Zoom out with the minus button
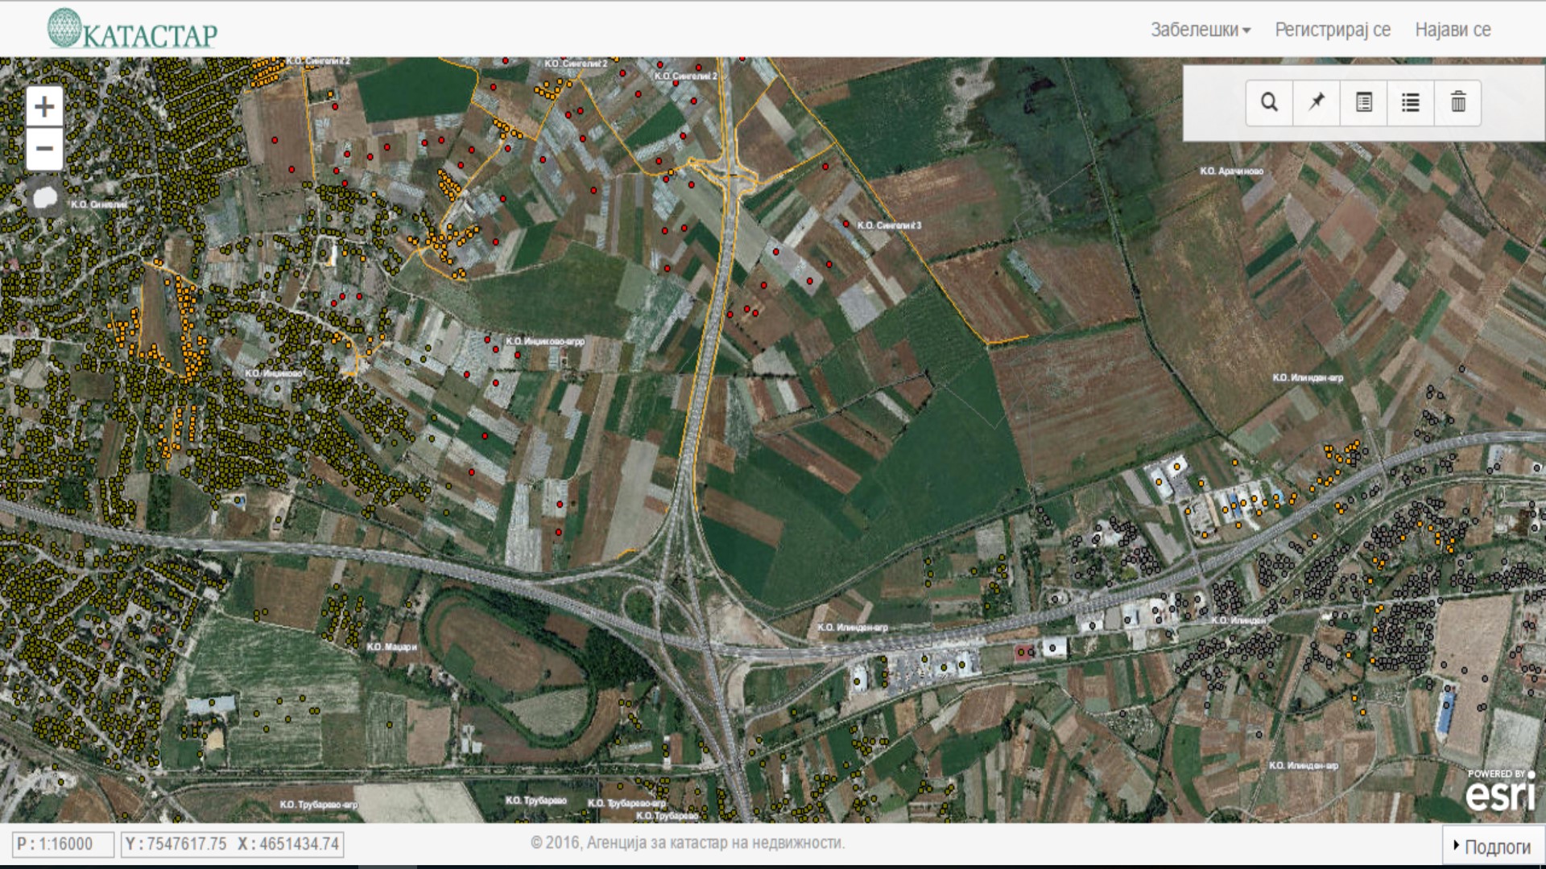The height and width of the screenshot is (869, 1546). click(x=44, y=149)
